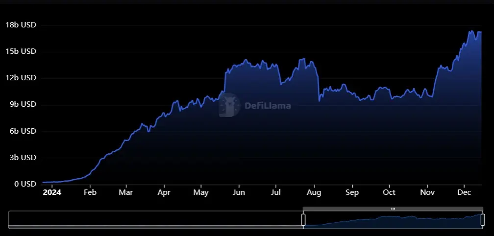
Task: Click the 15b USD axis label
Action: click(x=21, y=51)
